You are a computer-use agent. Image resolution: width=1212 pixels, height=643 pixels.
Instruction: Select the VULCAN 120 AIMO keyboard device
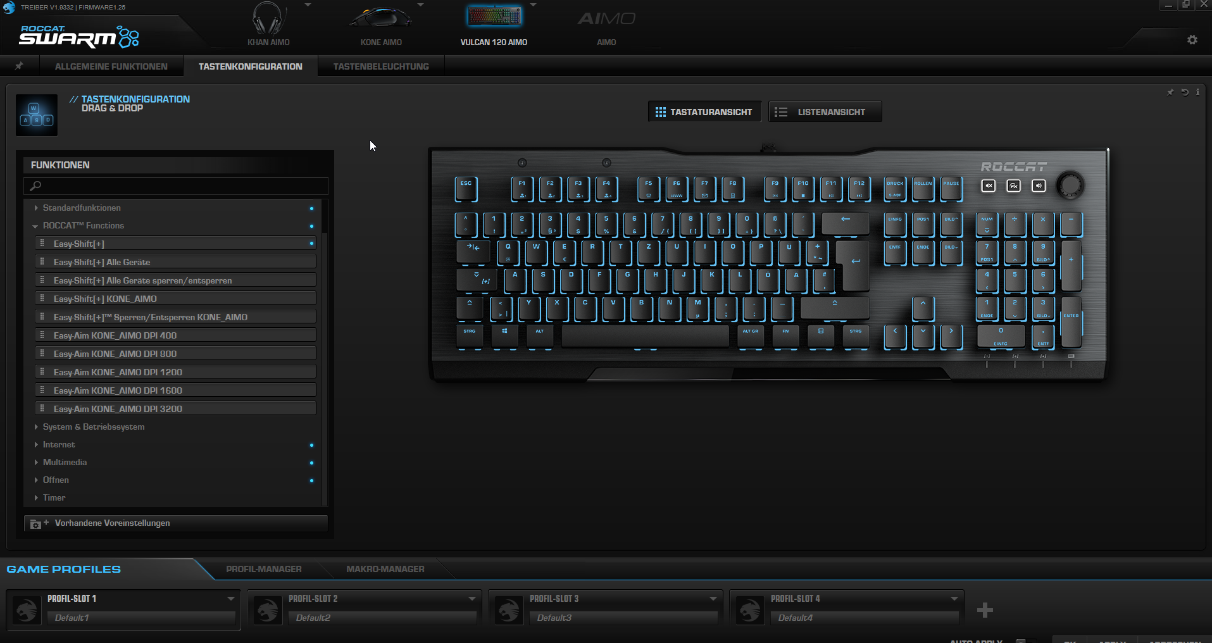point(494,24)
